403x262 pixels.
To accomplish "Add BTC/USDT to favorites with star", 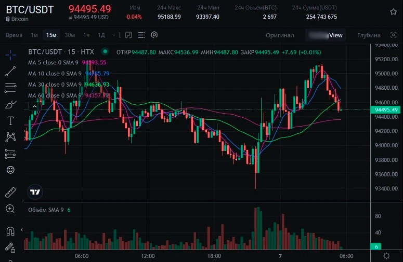I will [393, 11].
